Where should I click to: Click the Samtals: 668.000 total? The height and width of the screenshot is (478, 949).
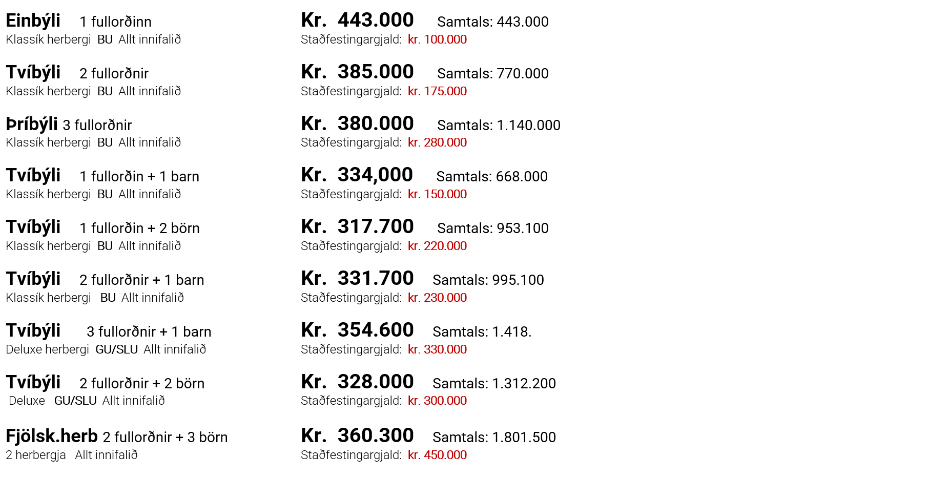(492, 177)
